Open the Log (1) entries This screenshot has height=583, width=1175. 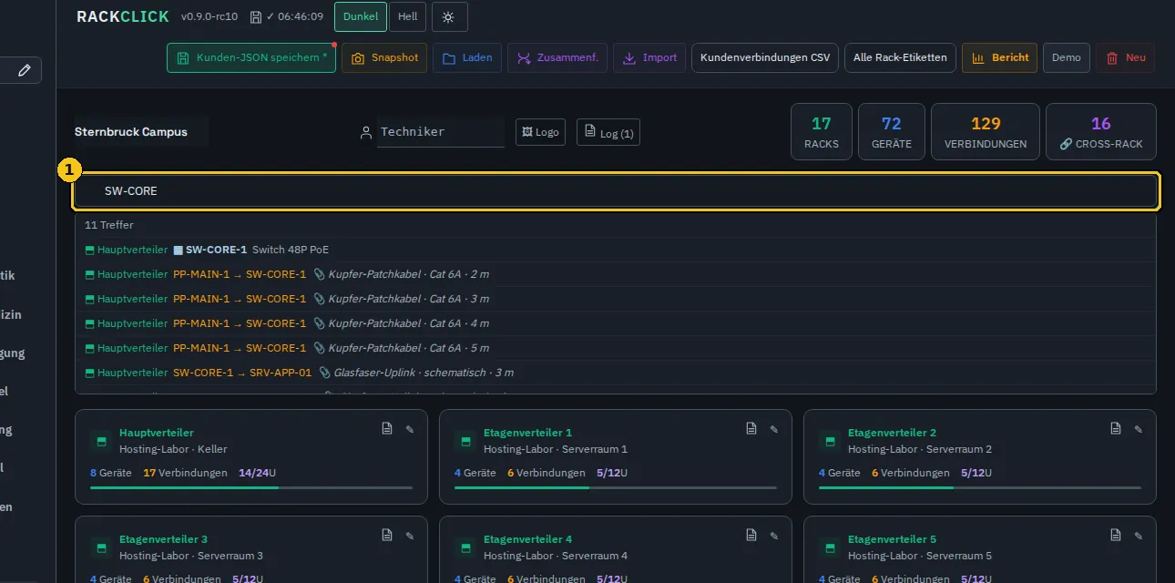(x=608, y=132)
